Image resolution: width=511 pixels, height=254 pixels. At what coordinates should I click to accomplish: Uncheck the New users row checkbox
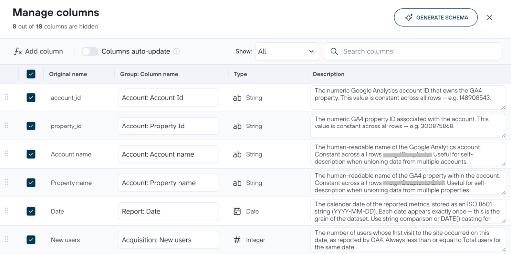[31, 240]
